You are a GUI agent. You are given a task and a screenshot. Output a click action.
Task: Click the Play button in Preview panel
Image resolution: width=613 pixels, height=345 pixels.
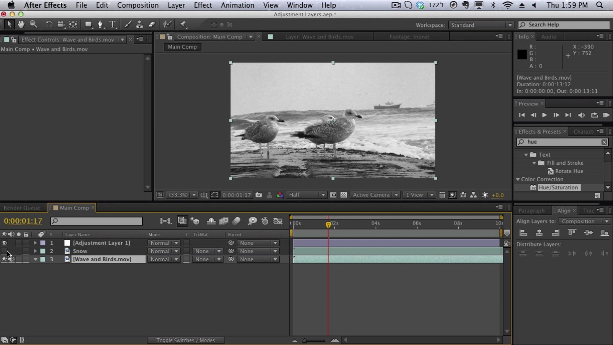click(545, 115)
